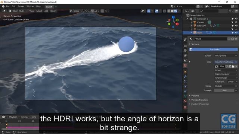Open the File menu
This screenshot has width=239, height=134.
pyautogui.click(x=7, y=6)
